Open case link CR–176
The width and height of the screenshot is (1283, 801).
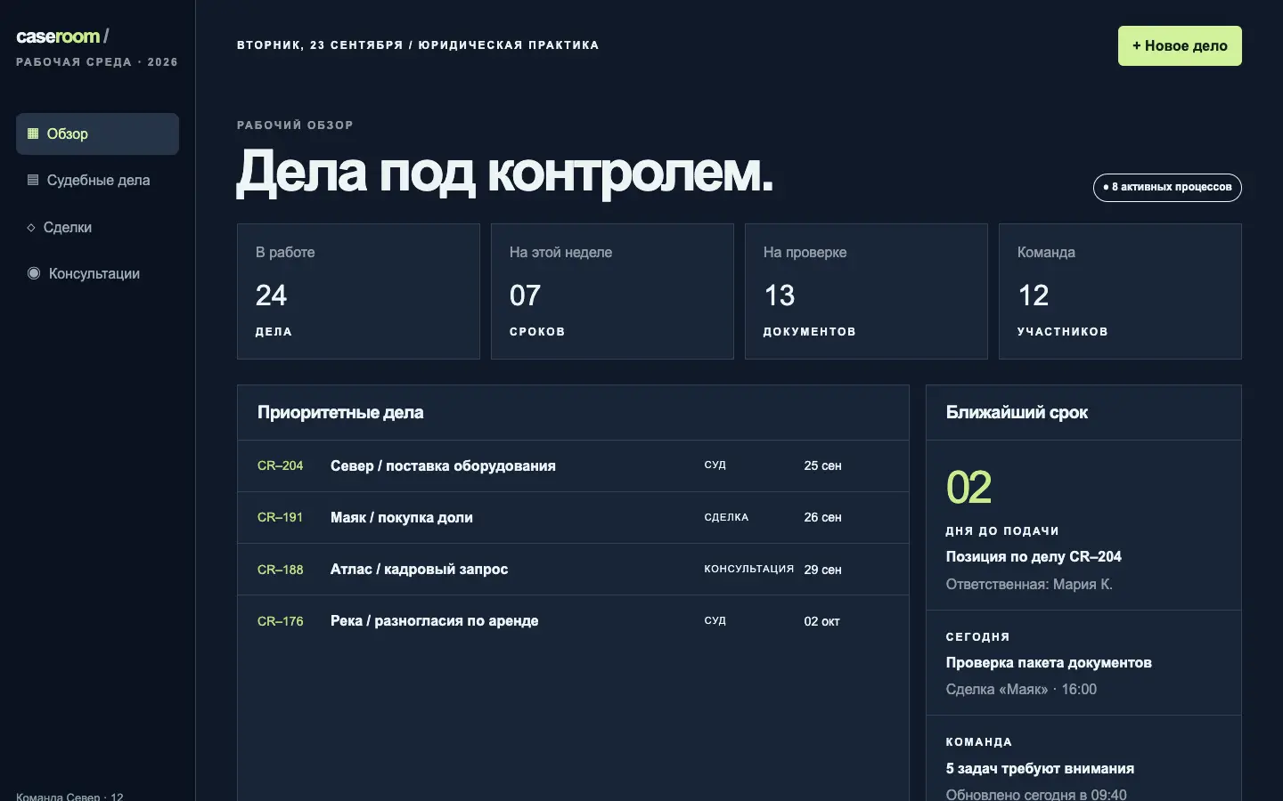[x=280, y=621]
